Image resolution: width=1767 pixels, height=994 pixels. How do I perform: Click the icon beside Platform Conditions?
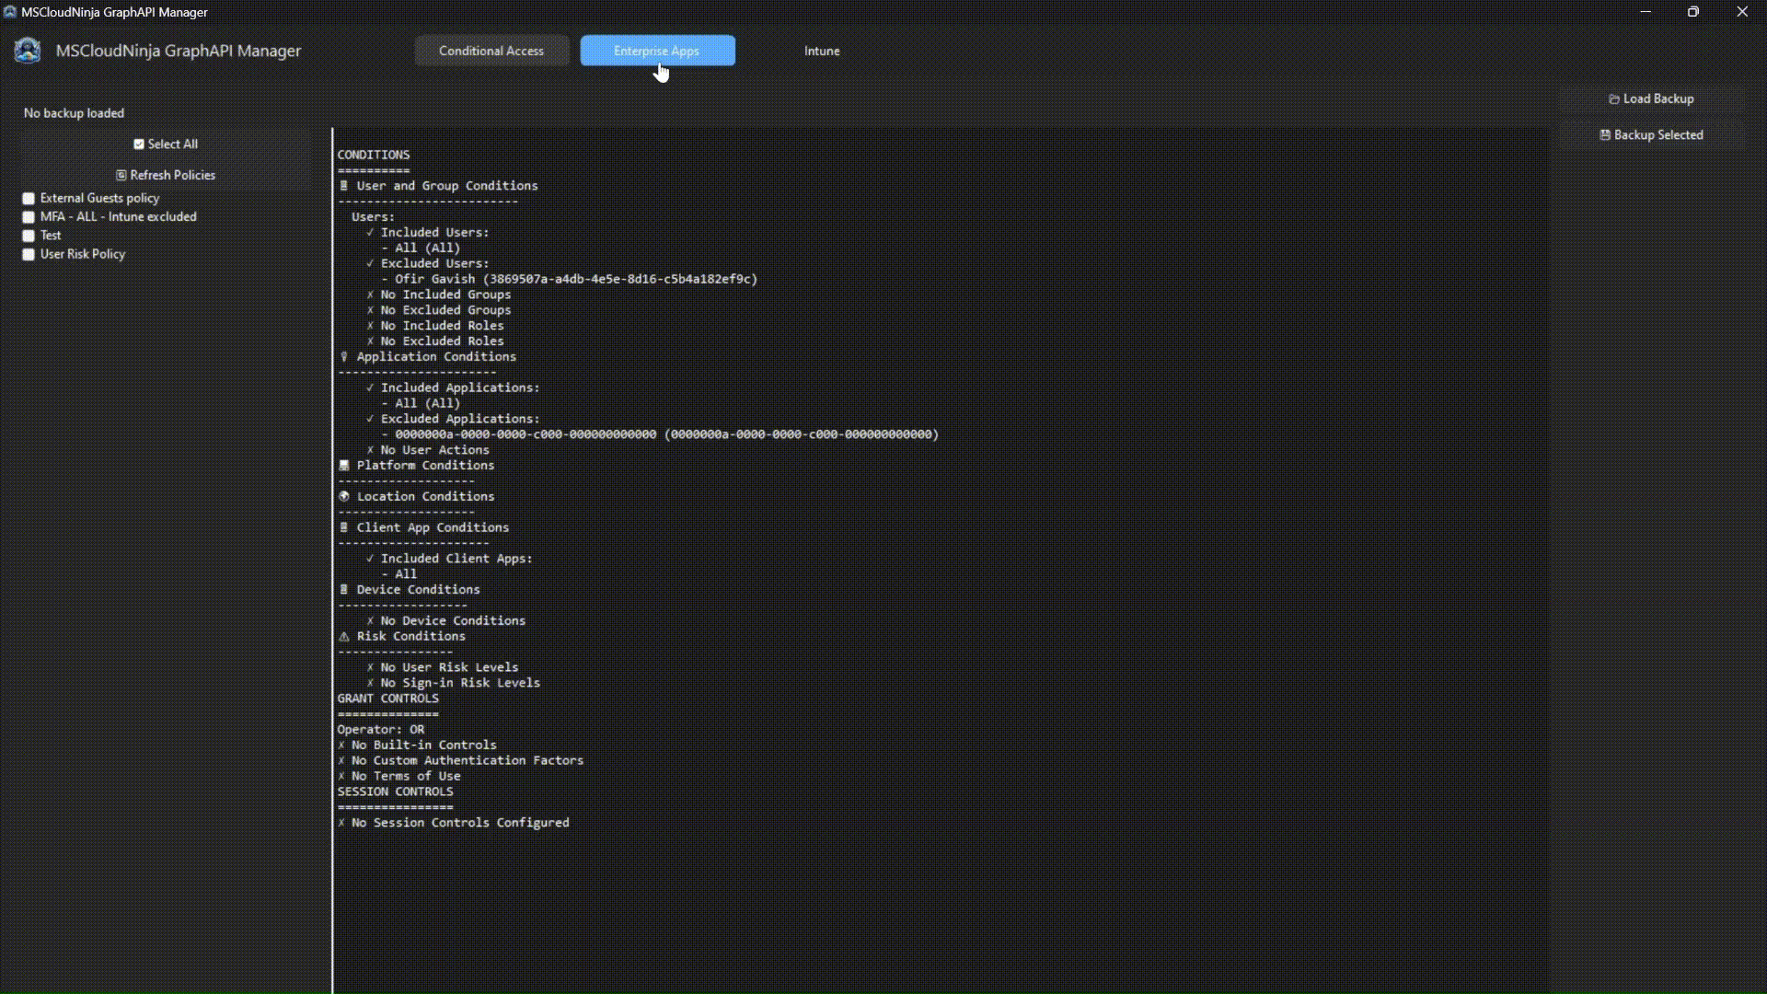click(x=344, y=466)
